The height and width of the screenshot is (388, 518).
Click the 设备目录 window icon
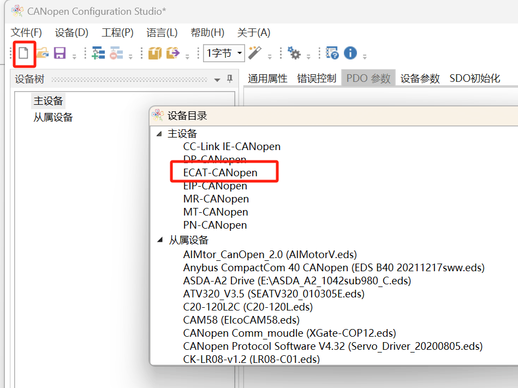(158, 115)
